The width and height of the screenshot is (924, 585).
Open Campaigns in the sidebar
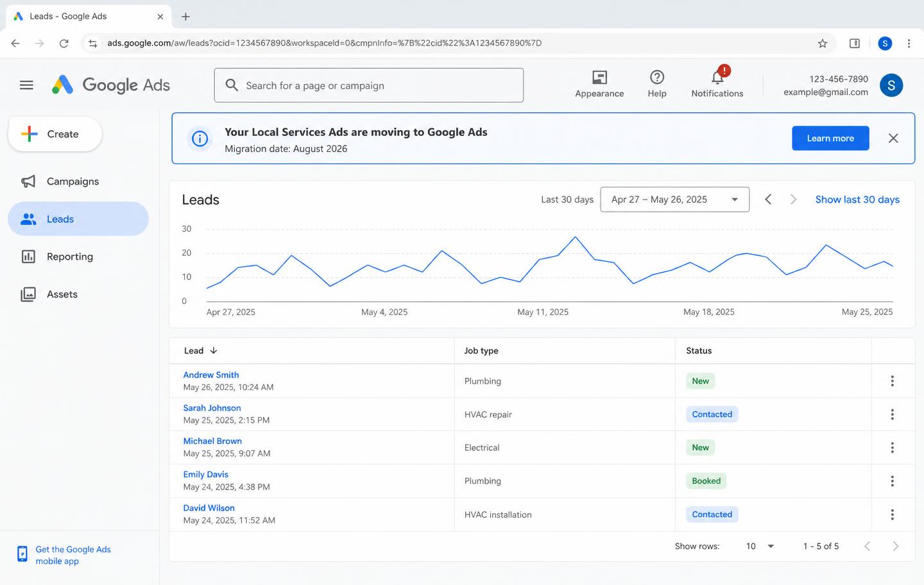click(x=78, y=182)
